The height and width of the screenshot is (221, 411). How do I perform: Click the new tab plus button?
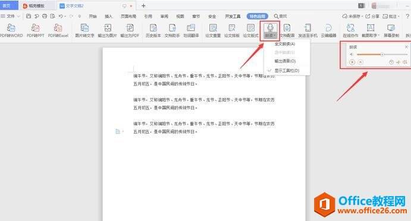(x=143, y=5)
